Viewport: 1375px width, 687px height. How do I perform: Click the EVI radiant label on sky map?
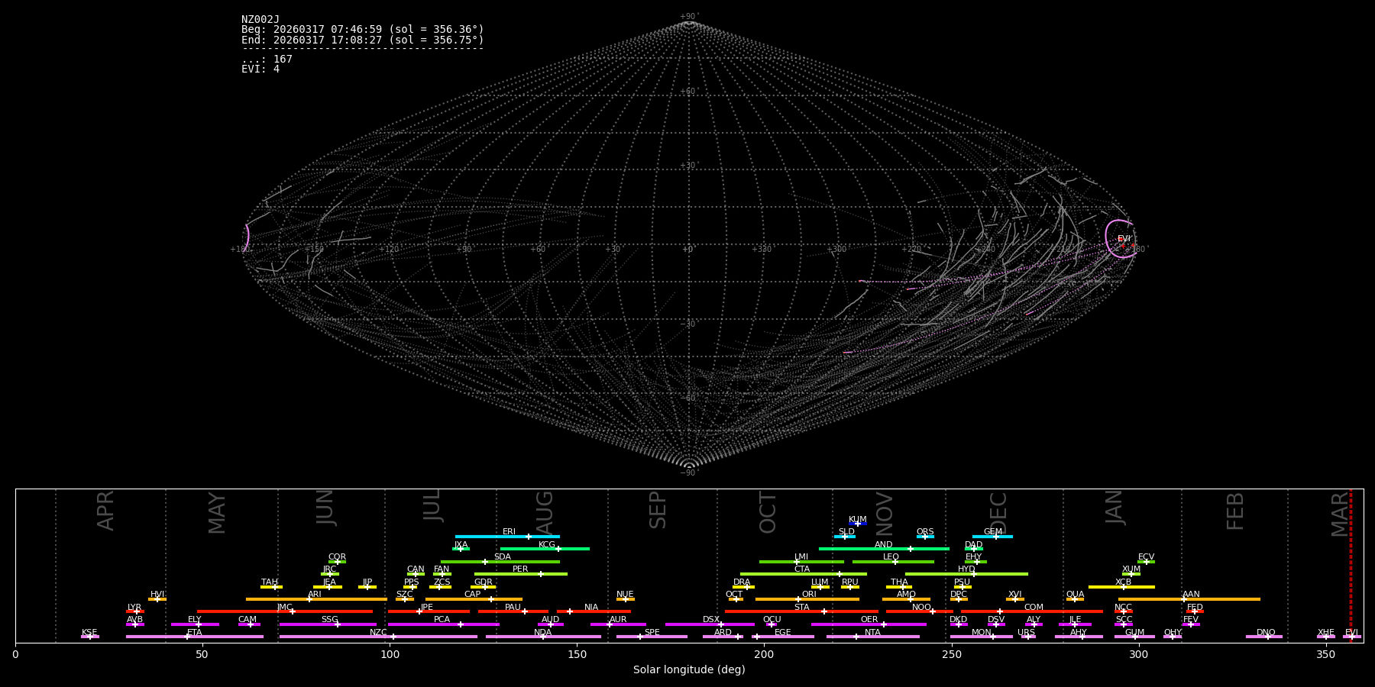point(1124,239)
